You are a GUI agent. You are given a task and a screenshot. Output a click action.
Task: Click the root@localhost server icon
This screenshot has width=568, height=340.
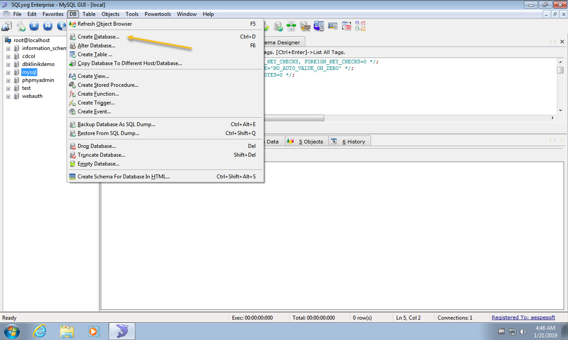8,40
